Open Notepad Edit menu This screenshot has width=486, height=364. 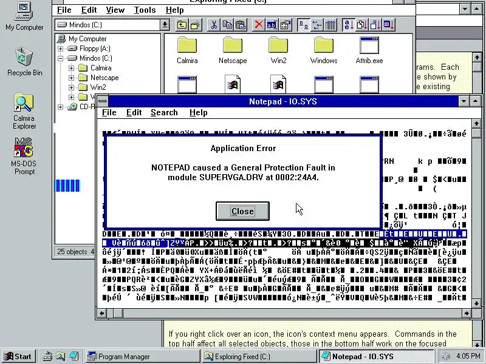[134, 112]
